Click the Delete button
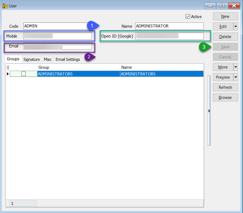 tap(225, 37)
